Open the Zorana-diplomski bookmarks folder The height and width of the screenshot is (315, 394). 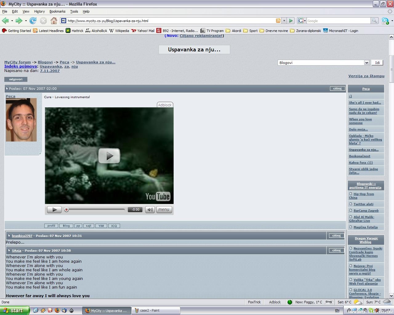(306, 30)
